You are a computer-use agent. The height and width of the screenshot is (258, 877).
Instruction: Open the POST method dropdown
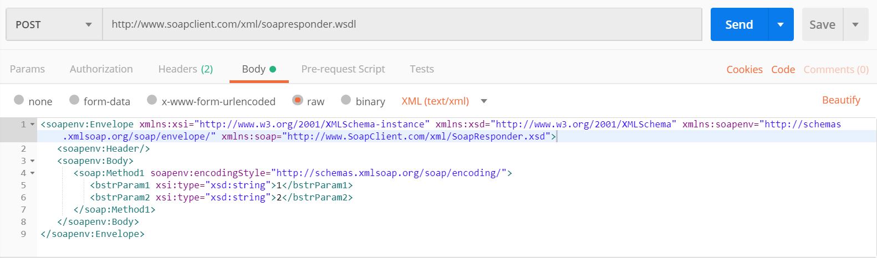tap(54, 25)
